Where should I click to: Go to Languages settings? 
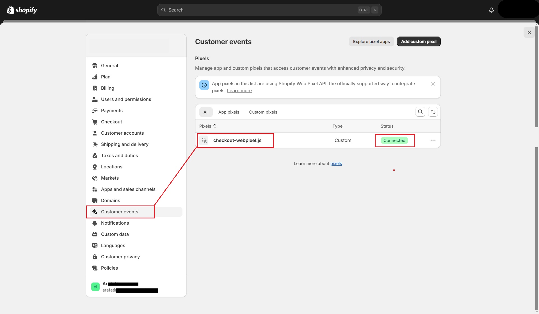pos(136,245)
